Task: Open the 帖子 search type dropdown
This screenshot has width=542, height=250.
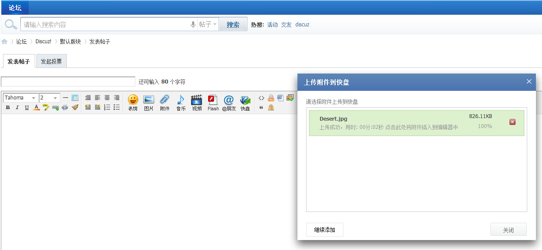Action: pos(208,25)
